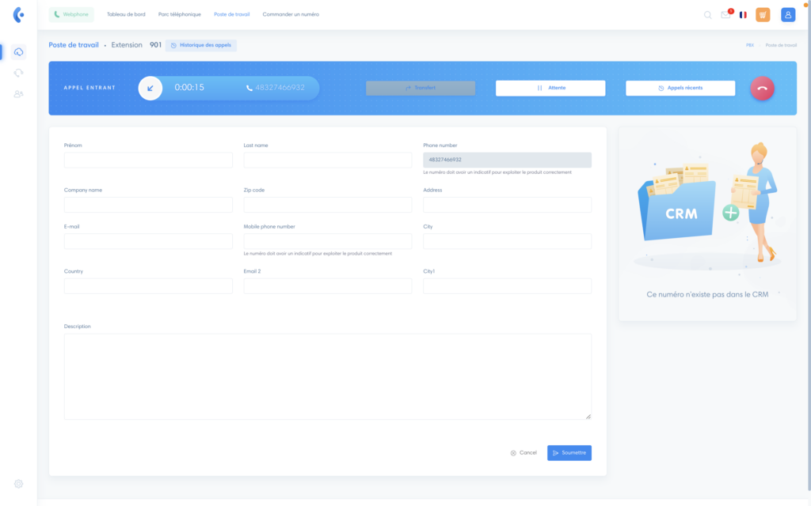This screenshot has width=811, height=506.
Task: Open the messages envelope with notification badge
Action: coord(725,14)
